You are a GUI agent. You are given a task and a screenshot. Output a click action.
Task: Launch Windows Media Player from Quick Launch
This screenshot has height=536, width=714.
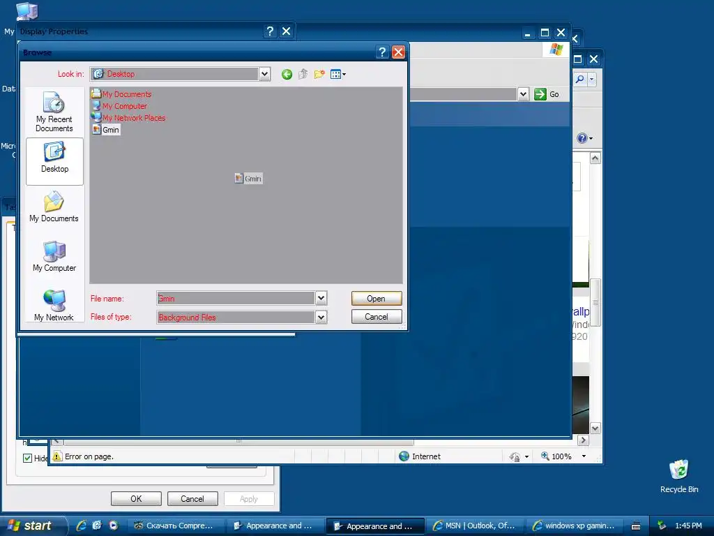coord(113,526)
